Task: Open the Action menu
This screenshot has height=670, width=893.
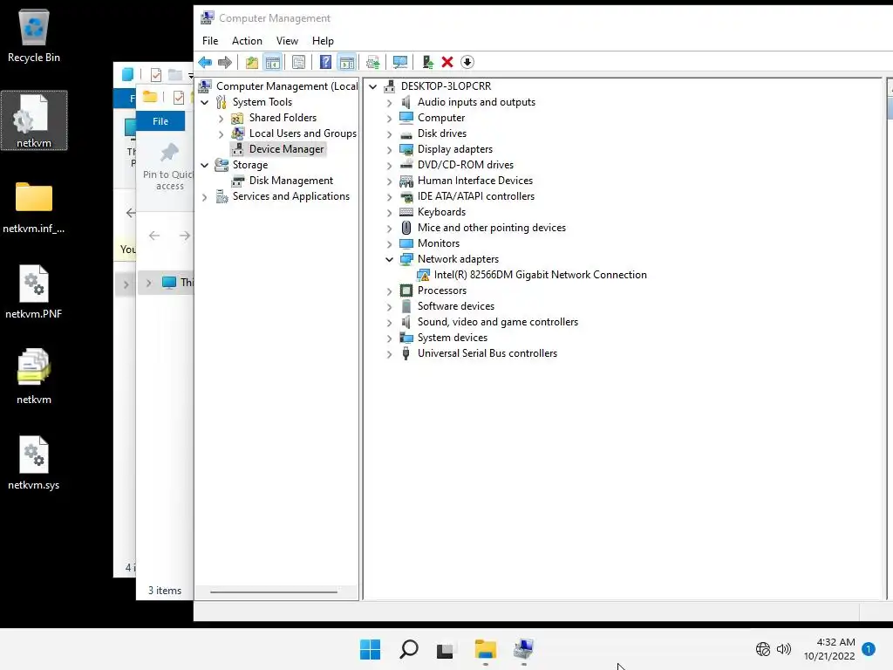Action: click(247, 41)
